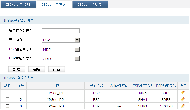
Task: Click the 新增 button
Action: pos(17,69)
